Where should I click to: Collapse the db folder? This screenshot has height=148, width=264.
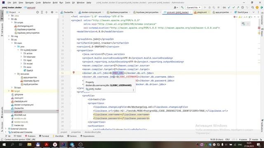[x=9, y=19]
